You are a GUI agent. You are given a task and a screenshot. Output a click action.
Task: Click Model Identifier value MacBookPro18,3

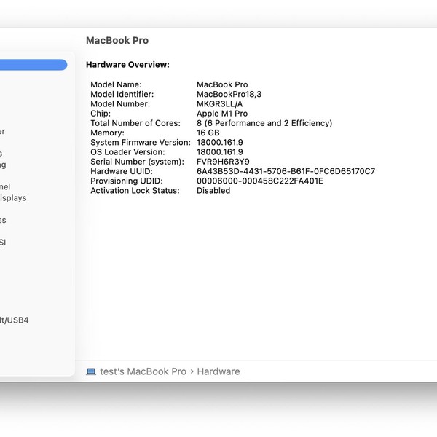(x=229, y=94)
